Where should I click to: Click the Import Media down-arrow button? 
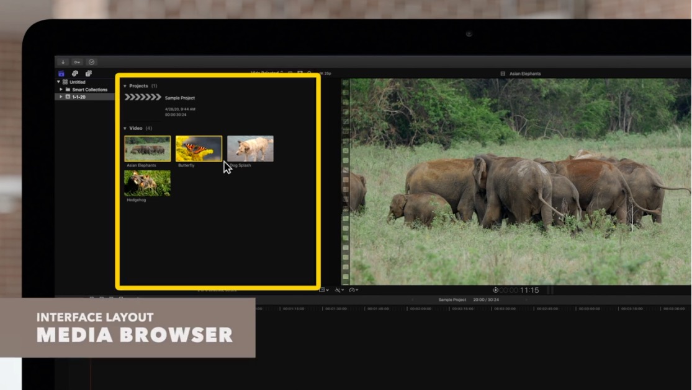point(63,62)
